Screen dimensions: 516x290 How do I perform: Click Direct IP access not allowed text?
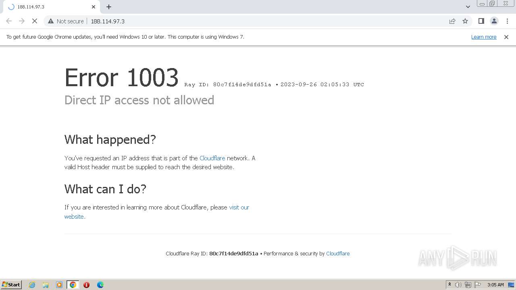point(139,100)
